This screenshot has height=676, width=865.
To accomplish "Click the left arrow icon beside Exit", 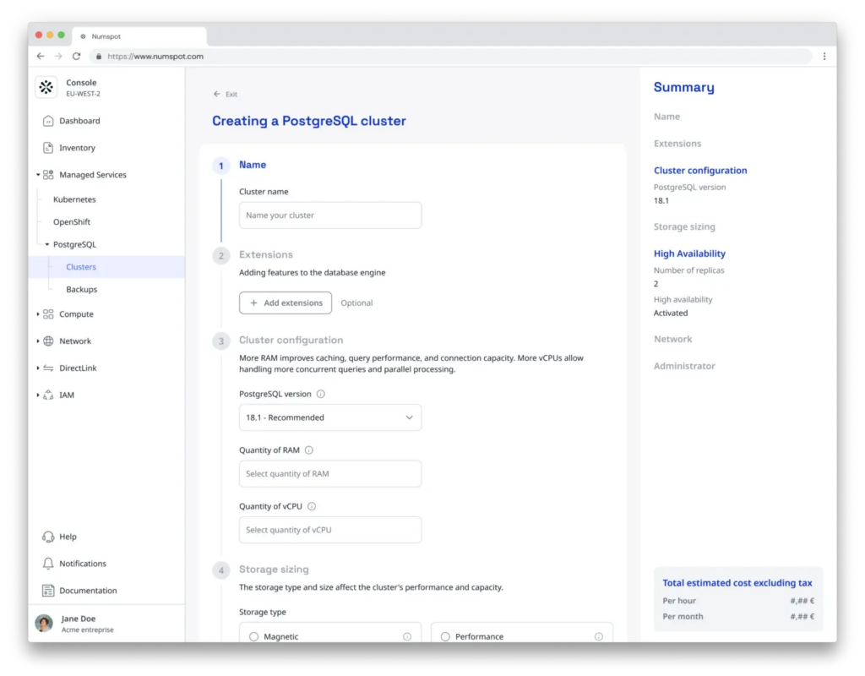I will (x=217, y=94).
